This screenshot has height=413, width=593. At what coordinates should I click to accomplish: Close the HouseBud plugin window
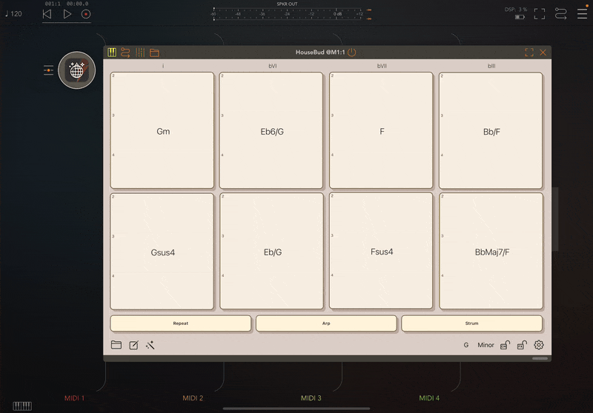click(x=543, y=53)
